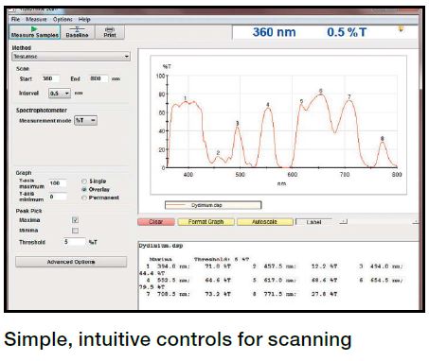The width and height of the screenshot is (429, 361).
Task: Open the Measure menu
Action: (36, 19)
